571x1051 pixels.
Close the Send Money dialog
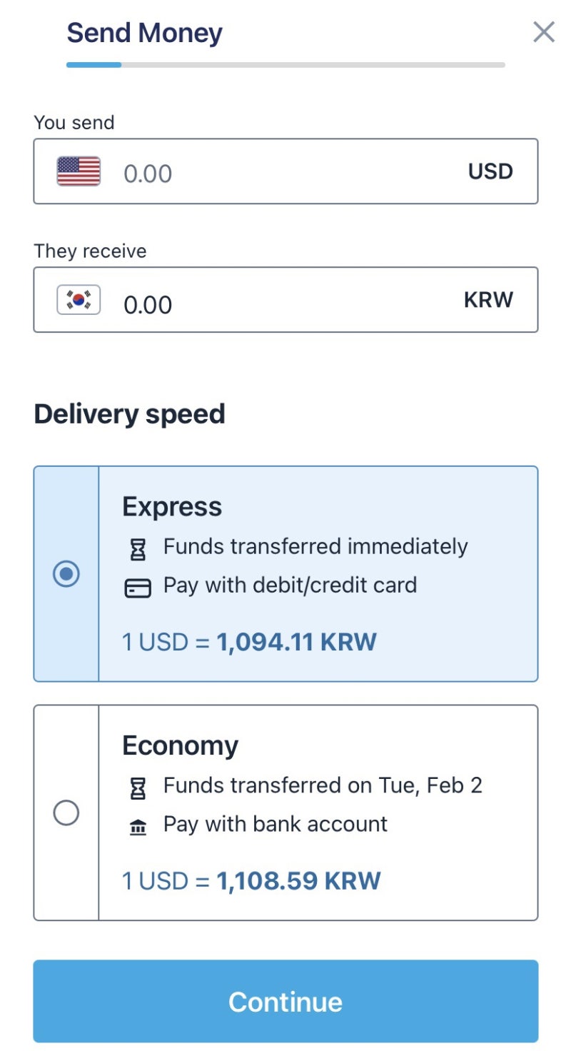point(544,32)
